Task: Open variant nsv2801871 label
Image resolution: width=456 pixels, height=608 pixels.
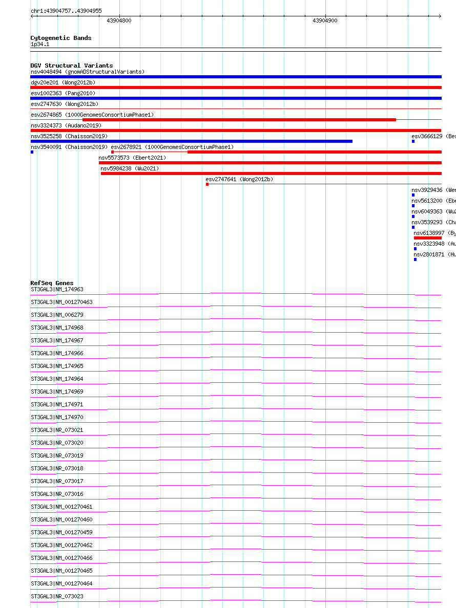Action: (x=434, y=255)
